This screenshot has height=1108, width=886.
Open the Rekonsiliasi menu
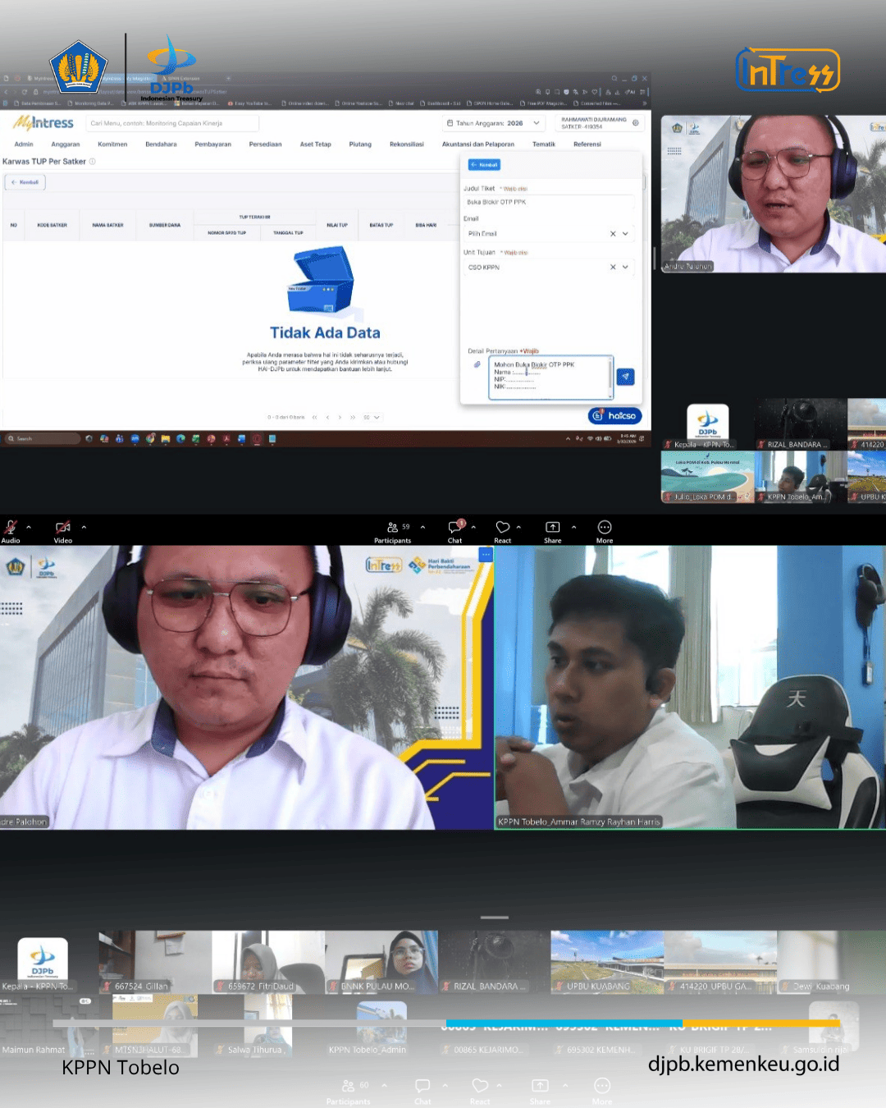tap(406, 144)
